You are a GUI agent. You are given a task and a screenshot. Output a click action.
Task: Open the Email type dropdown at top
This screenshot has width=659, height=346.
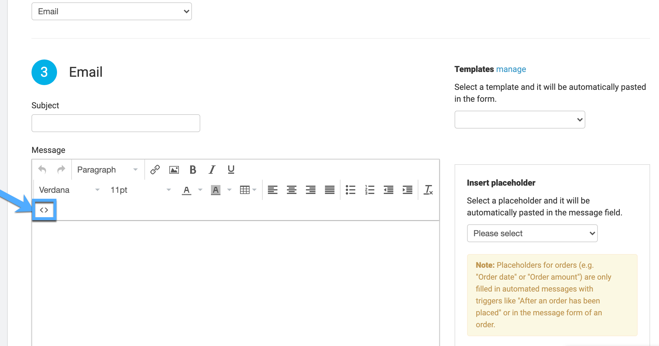point(112,11)
